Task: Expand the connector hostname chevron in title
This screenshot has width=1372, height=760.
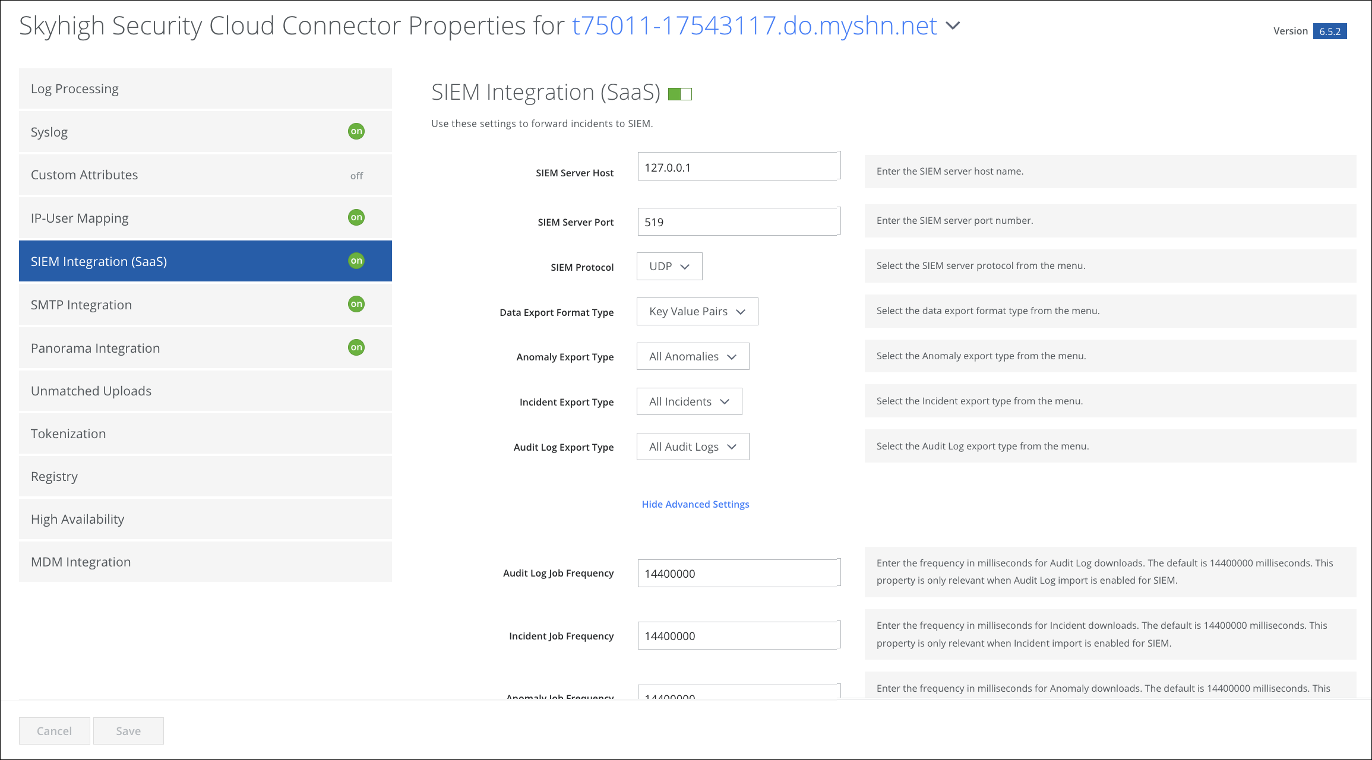Action: 953,26
